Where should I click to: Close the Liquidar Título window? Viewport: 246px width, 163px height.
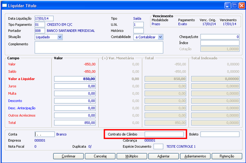point(242,6)
